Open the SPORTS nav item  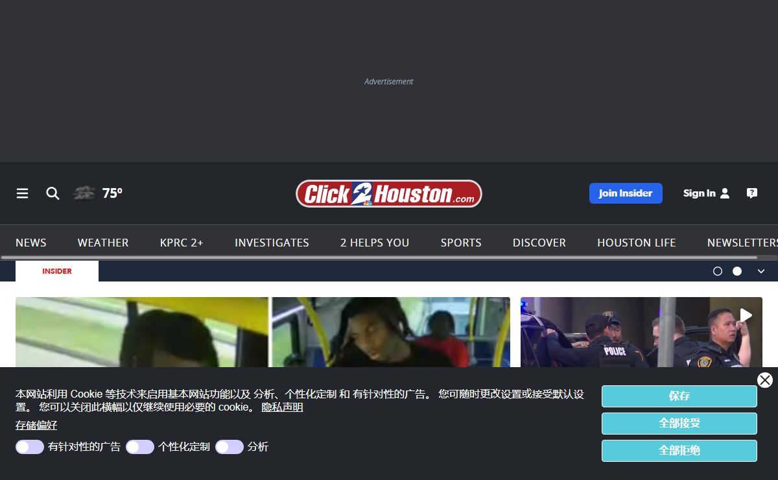coord(461,243)
